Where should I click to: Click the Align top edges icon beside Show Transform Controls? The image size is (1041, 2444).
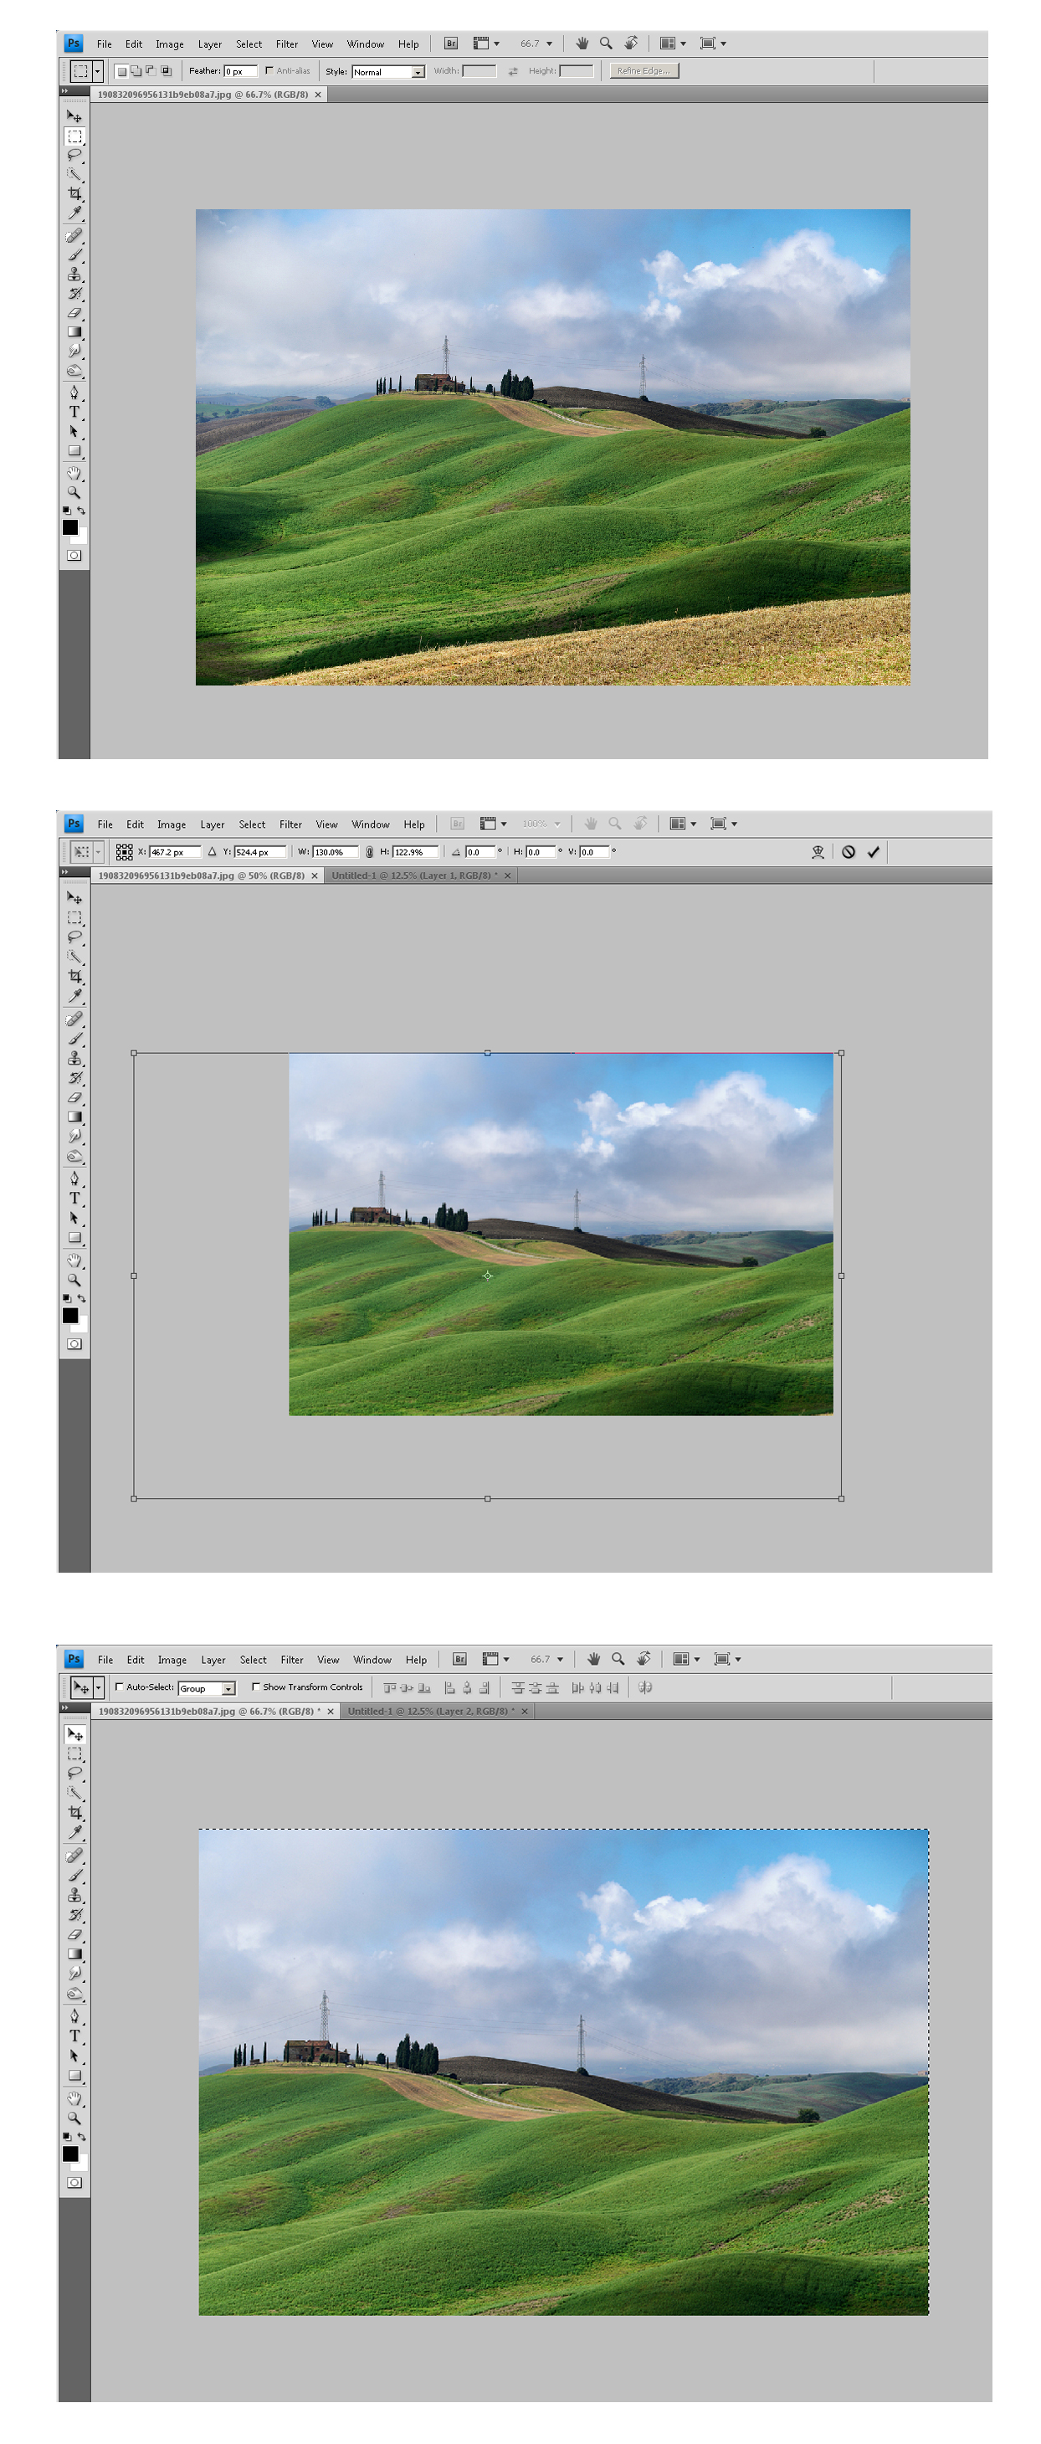click(389, 1688)
